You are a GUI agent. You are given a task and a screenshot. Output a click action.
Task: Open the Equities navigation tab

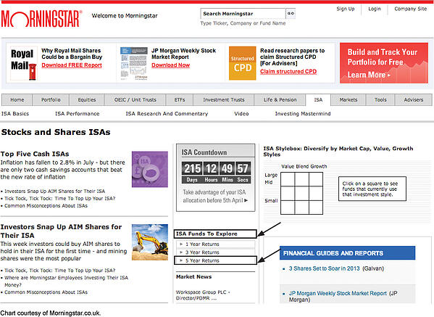87,100
